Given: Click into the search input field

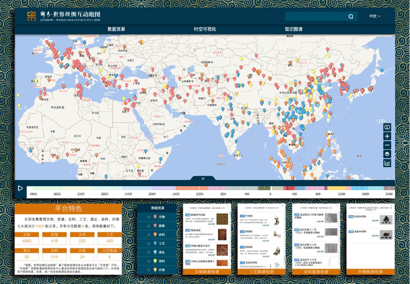Looking at the screenshot, I should [315, 17].
